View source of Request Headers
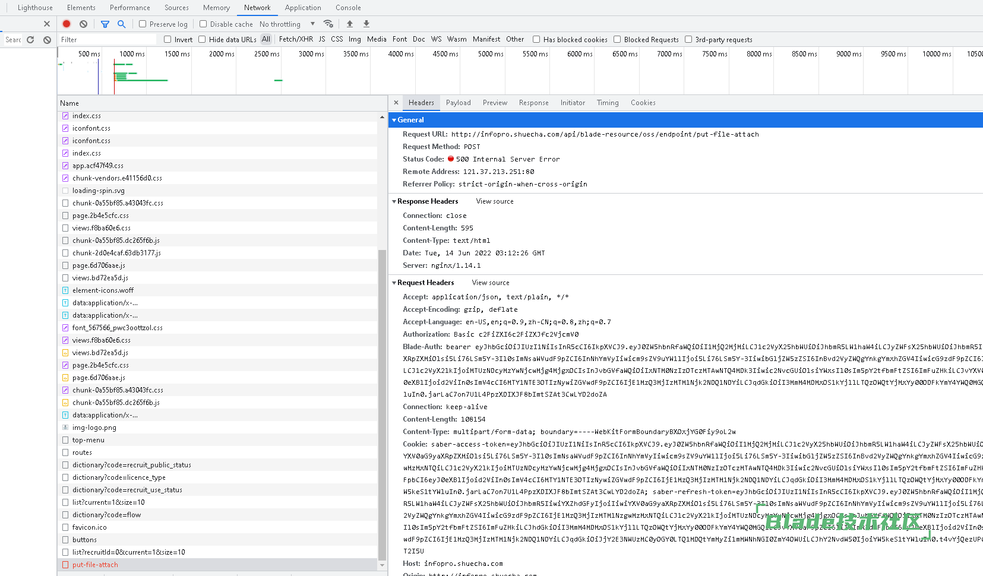 (x=491, y=283)
